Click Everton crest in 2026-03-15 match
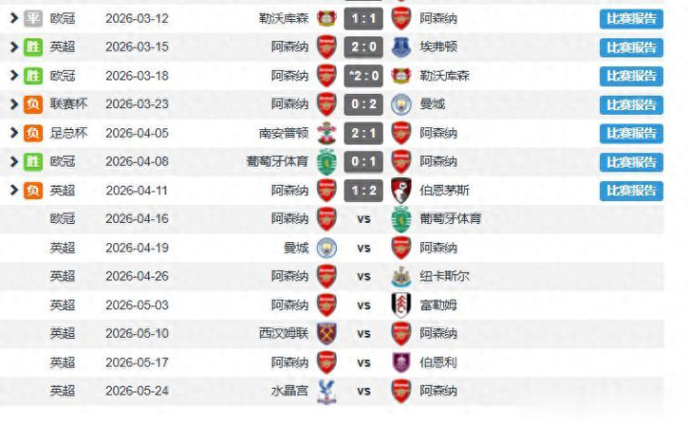This screenshot has height=426, width=688. click(x=401, y=47)
